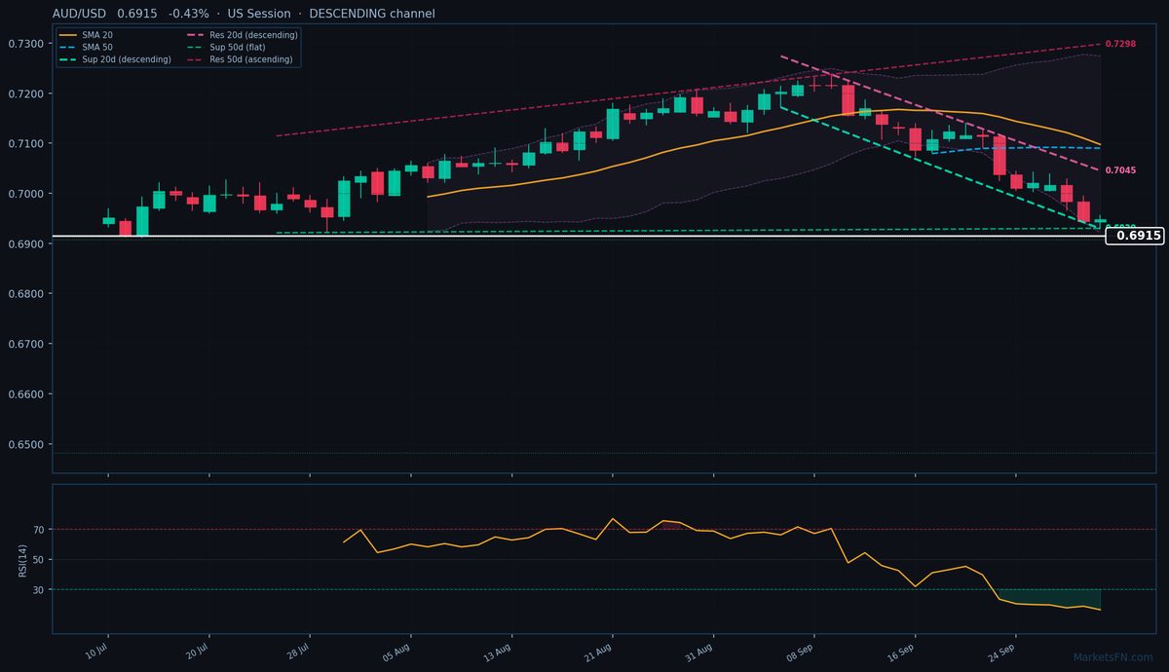Screen dimensions: 1169x672
Task: Click the -0.43% change value in the header
Action: tap(189, 14)
